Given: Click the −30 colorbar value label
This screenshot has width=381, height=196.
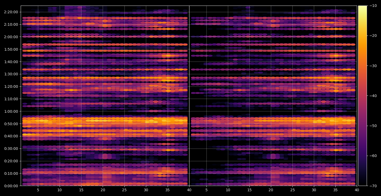Looking at the screenshot, I should (x=373, y=66).
